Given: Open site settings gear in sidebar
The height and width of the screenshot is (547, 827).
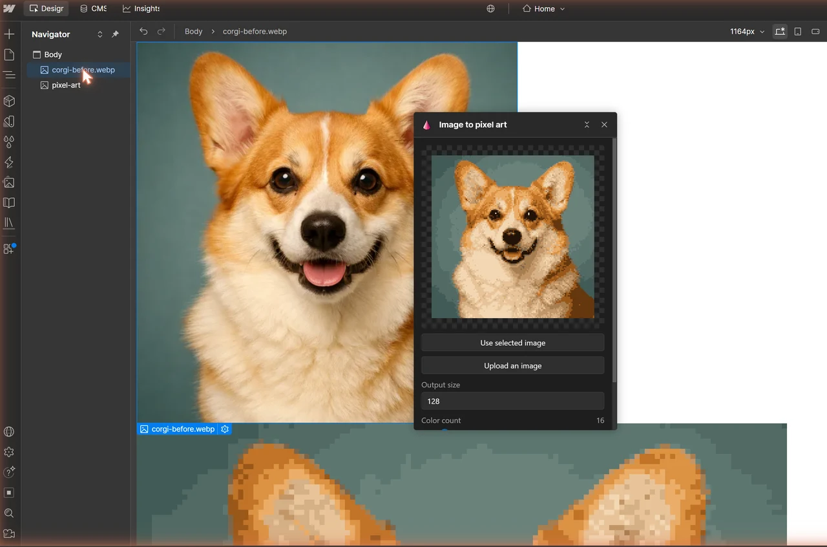Looking at the screenshot, I should click(x=9, y=453).
